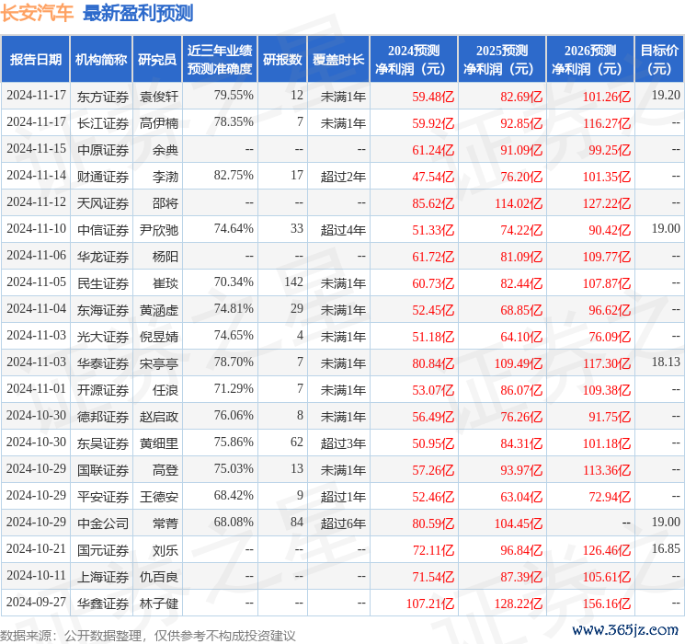Click the 2024-11-14 report date
685x644 pixels.
[x=36, y=176]
